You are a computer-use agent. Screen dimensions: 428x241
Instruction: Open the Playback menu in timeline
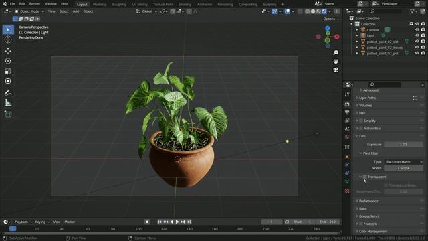point(23,222)
